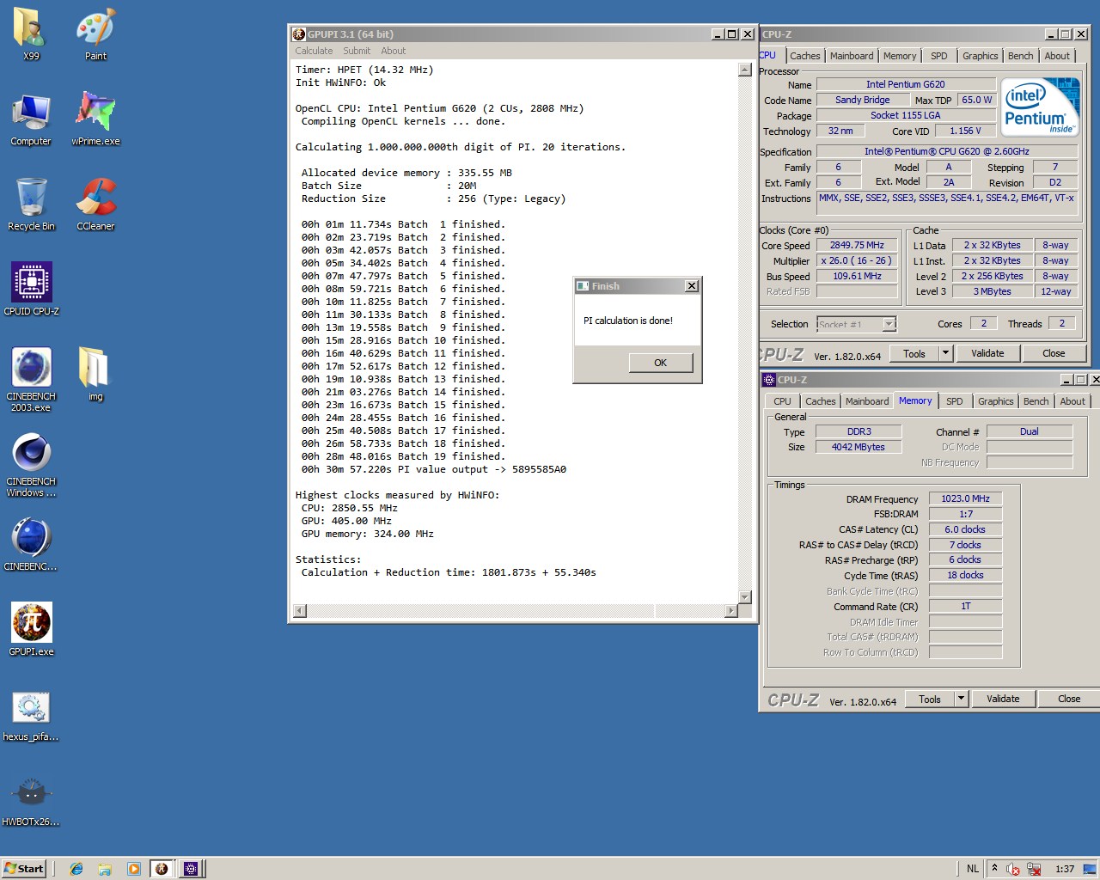Click the Name field Intel Pentium G620
This screenshot has height=880, width=1100.
pyautogui.click(x=906, y=84)
